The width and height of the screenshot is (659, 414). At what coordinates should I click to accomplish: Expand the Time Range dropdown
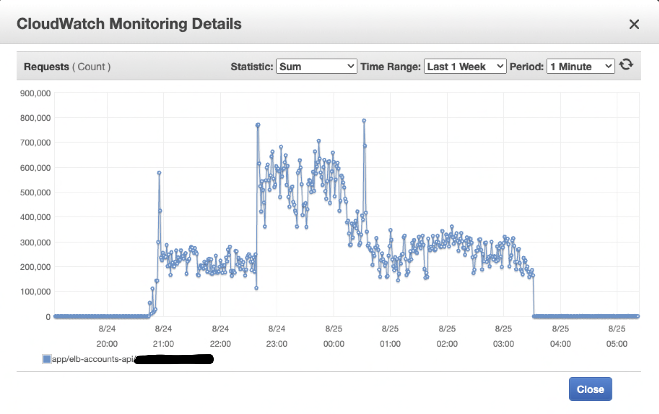coord(465,67)
